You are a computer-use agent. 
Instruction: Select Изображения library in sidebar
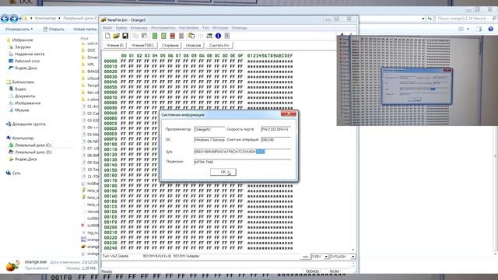24,103
